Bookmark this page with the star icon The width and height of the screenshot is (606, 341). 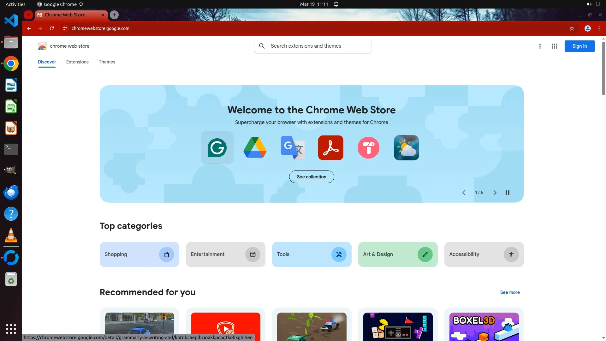(572, 28)
